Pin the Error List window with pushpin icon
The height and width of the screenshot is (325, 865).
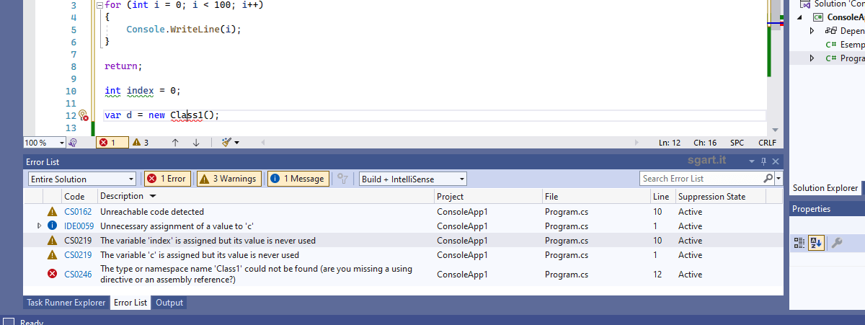pos(764,162)
